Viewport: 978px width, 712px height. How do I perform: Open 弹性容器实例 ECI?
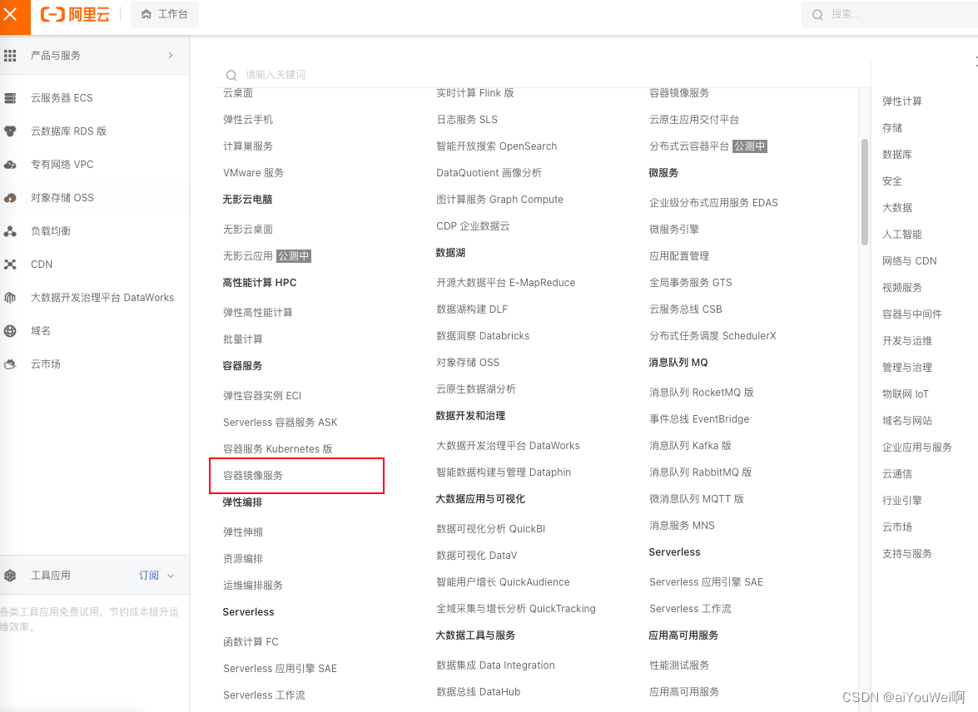pyautogui.click(x=262, y=395)
